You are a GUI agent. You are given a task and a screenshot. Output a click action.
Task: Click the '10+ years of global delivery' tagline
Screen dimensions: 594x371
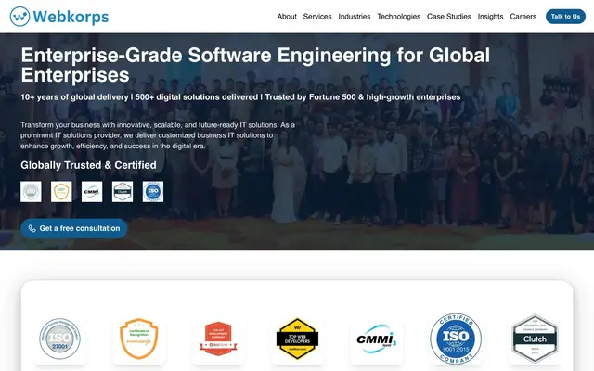pyautogui.click(x=240, y=97)
